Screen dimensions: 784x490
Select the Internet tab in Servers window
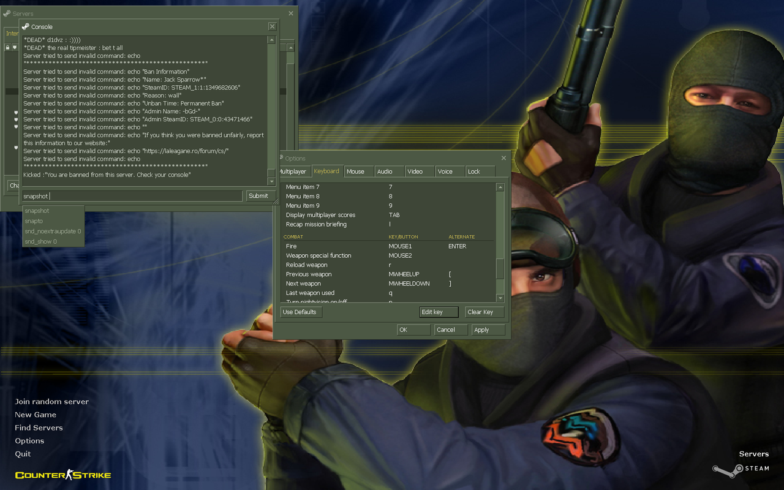tap(12, 34)
